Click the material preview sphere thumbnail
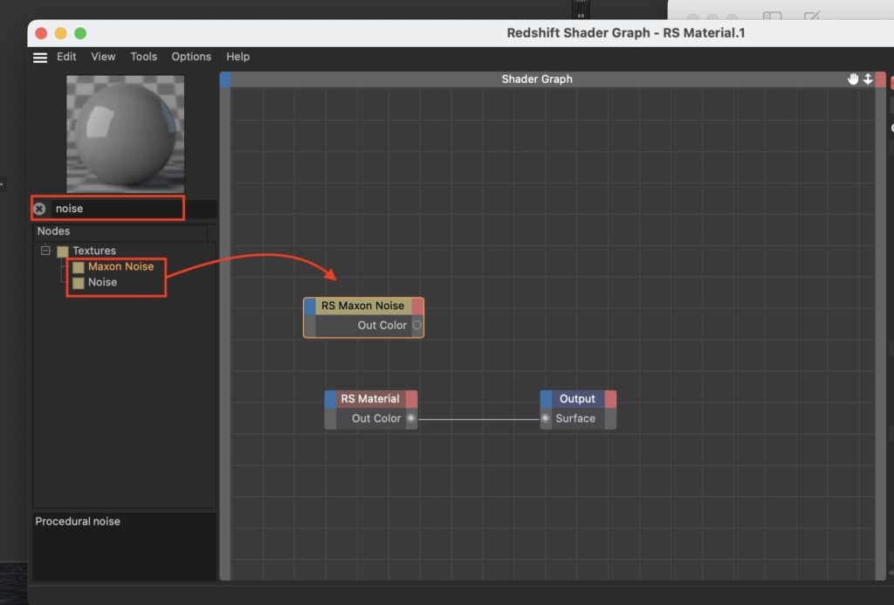The image size is (894, 605). pyautogui.click(x=124, y=134)
